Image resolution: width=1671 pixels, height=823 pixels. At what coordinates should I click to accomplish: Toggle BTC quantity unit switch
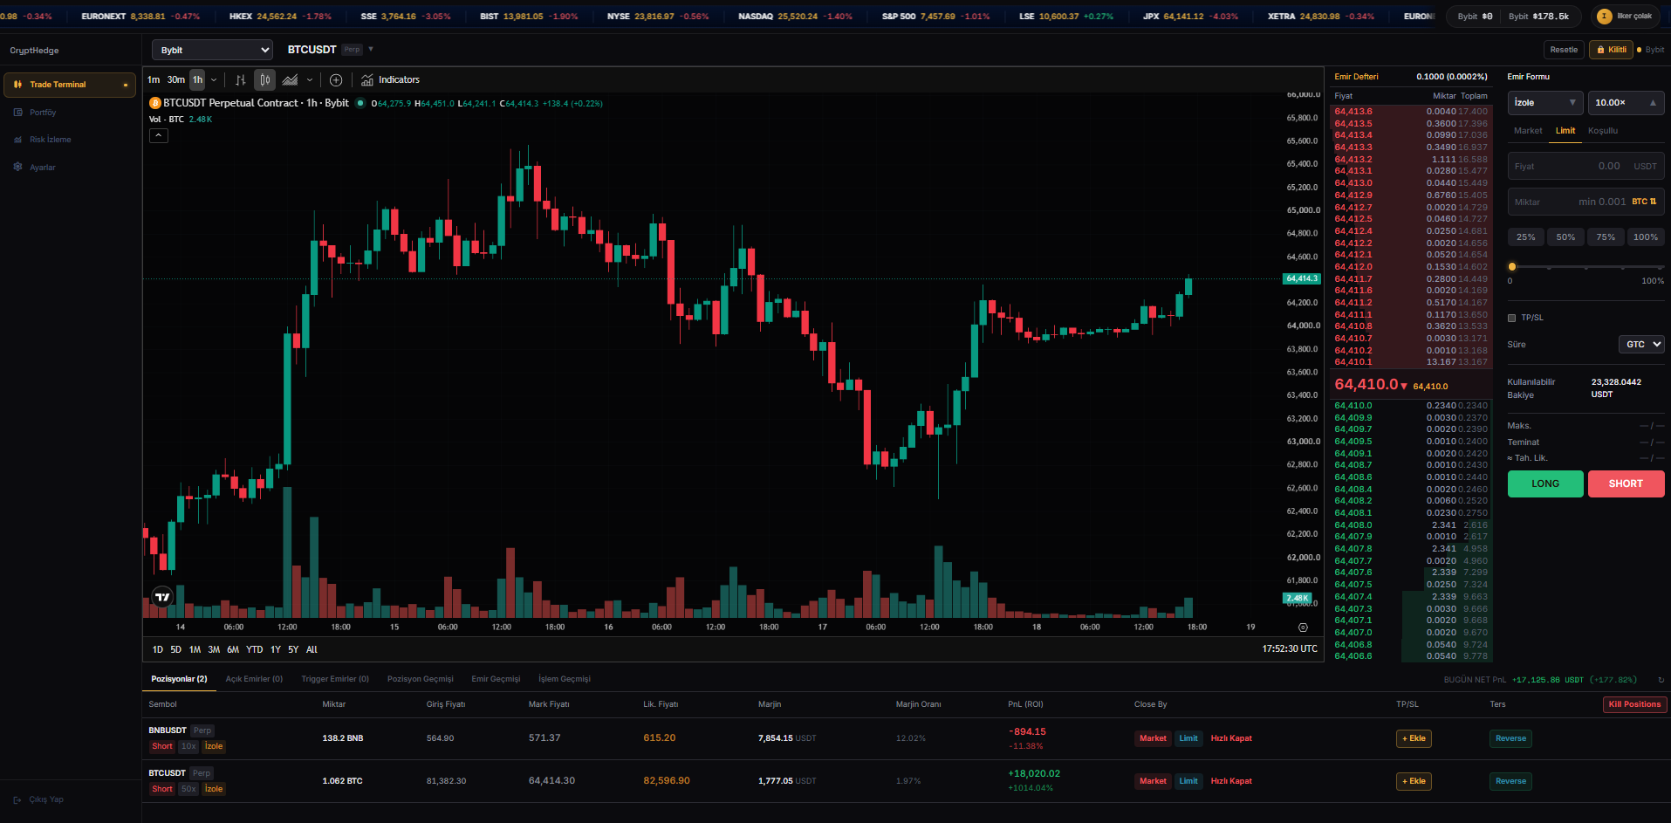1644,202
